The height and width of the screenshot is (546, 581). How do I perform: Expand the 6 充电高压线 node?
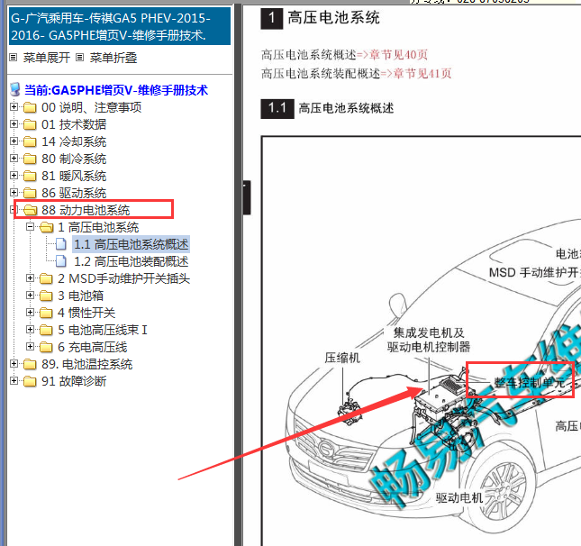point(31,347)
